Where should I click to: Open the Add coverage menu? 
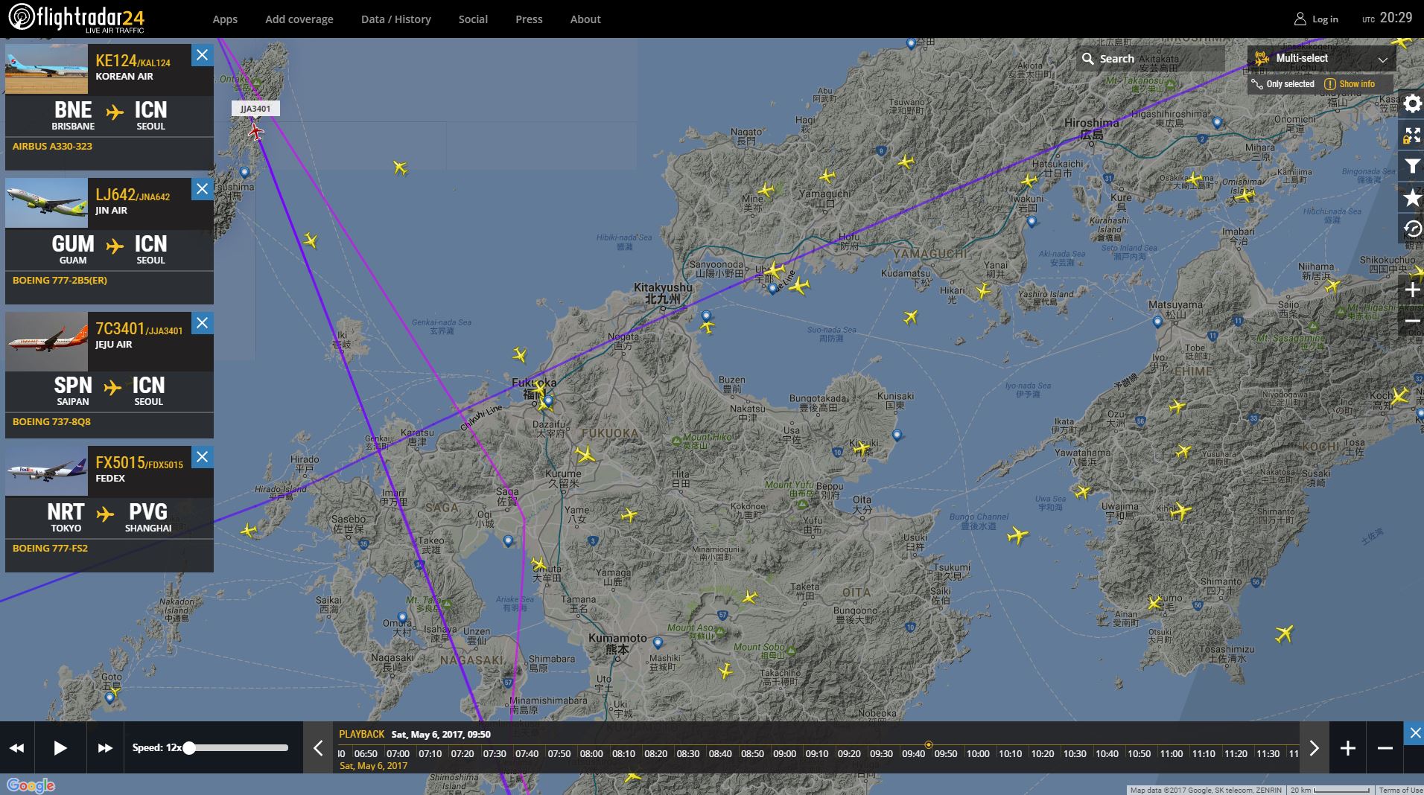(299, 19)
